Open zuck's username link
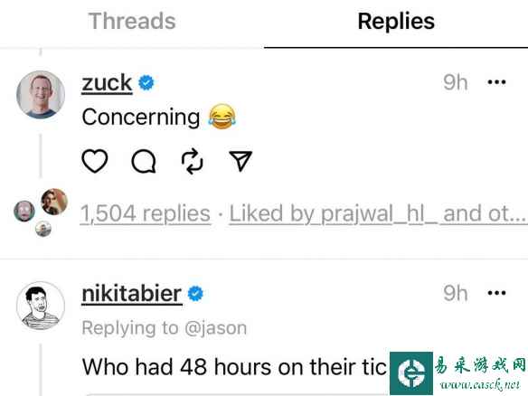The height and width of the screenshot is (396, 528). pos(107,83)
